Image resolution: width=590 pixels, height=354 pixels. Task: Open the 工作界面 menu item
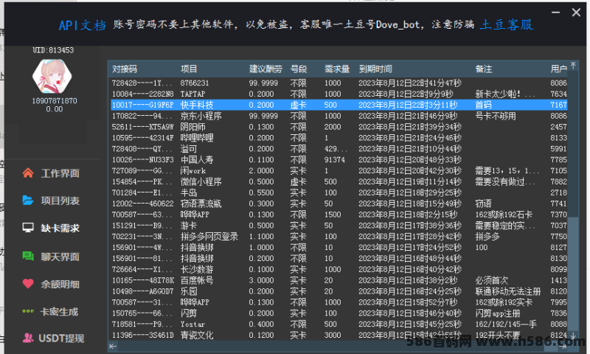(x=60, y=173)
